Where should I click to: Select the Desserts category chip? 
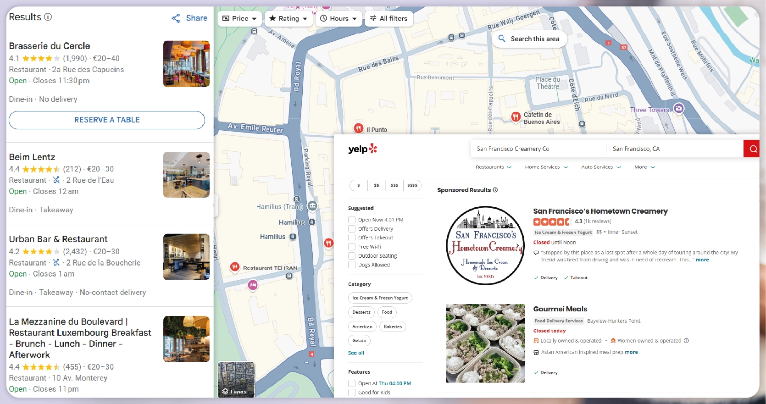(x=361, y=312)
